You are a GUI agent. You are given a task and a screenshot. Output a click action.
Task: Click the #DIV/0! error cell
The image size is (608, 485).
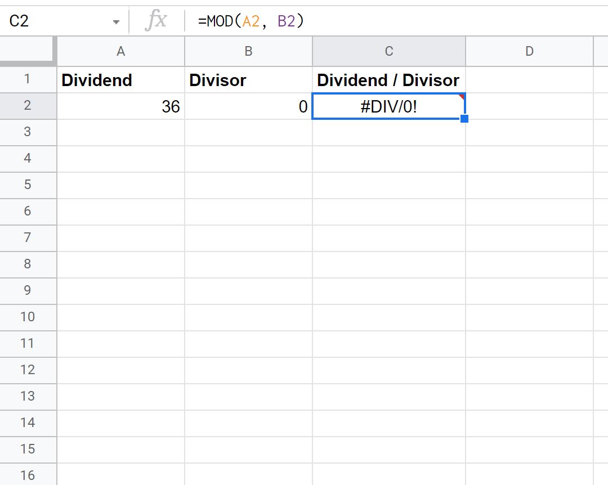pyautogui.click(x=389, y=106)
